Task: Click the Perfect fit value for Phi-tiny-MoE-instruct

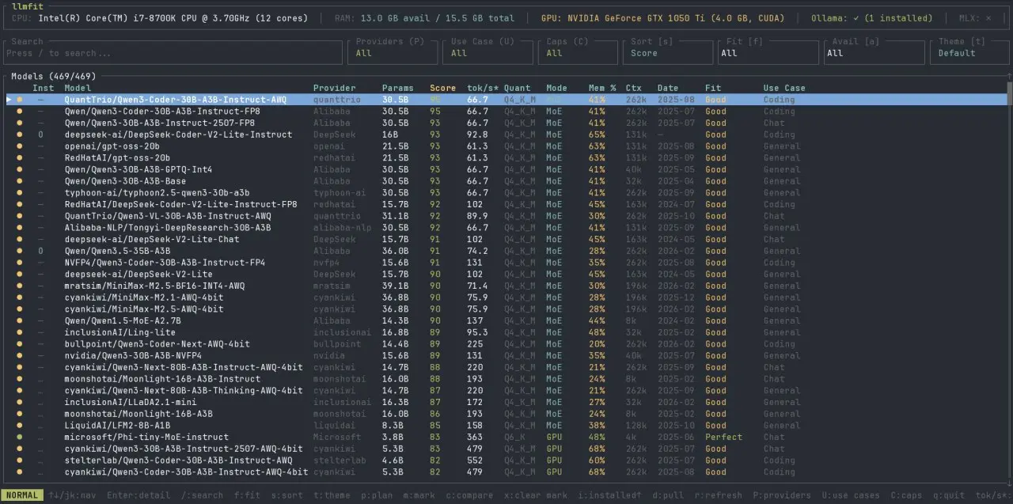Action: click(723, 437)
